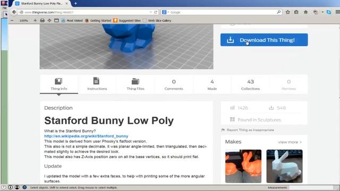Image resolution: width=340 pixels, height=191 pixels.
Task: Zoom out with the minus button
Action: [x=12, y=21]
